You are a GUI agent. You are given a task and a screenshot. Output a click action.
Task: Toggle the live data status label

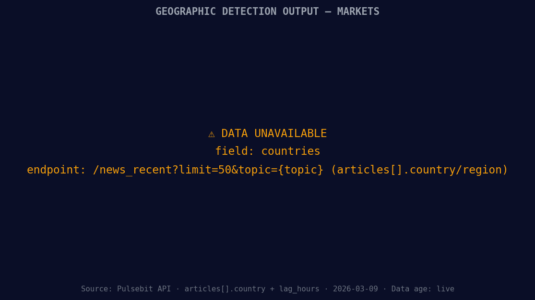click(x=445, y=288)
